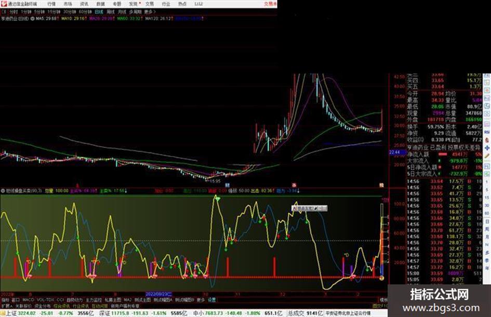Viewport: 491px width, 317px height.
Task: Open the 交易 menu
Action: click(150, 4)
